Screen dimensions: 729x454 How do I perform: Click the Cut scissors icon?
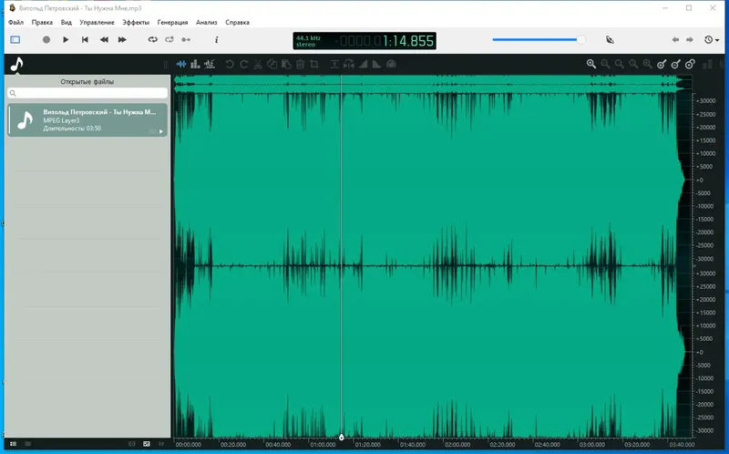pyautogui.click(x=258, y=64)
